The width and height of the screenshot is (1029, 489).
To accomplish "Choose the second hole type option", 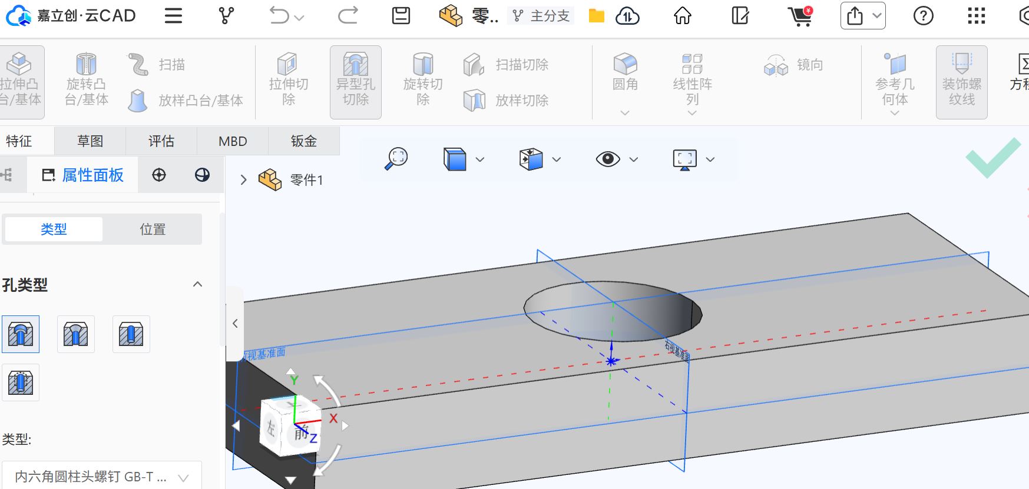I will point(76,334).
